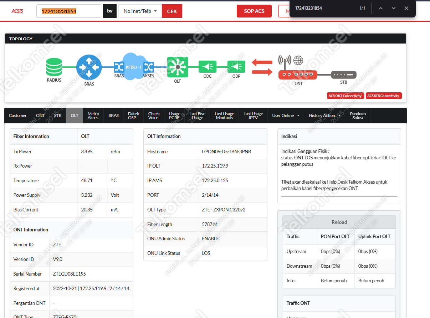This screenshot has width=430, height=318.
Task: Open the Last Usage IPTV tab
Action: 253,116
